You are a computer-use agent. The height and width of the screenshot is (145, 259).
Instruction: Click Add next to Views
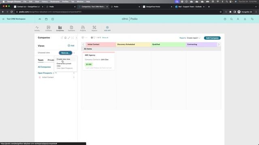tap(71, 46)
